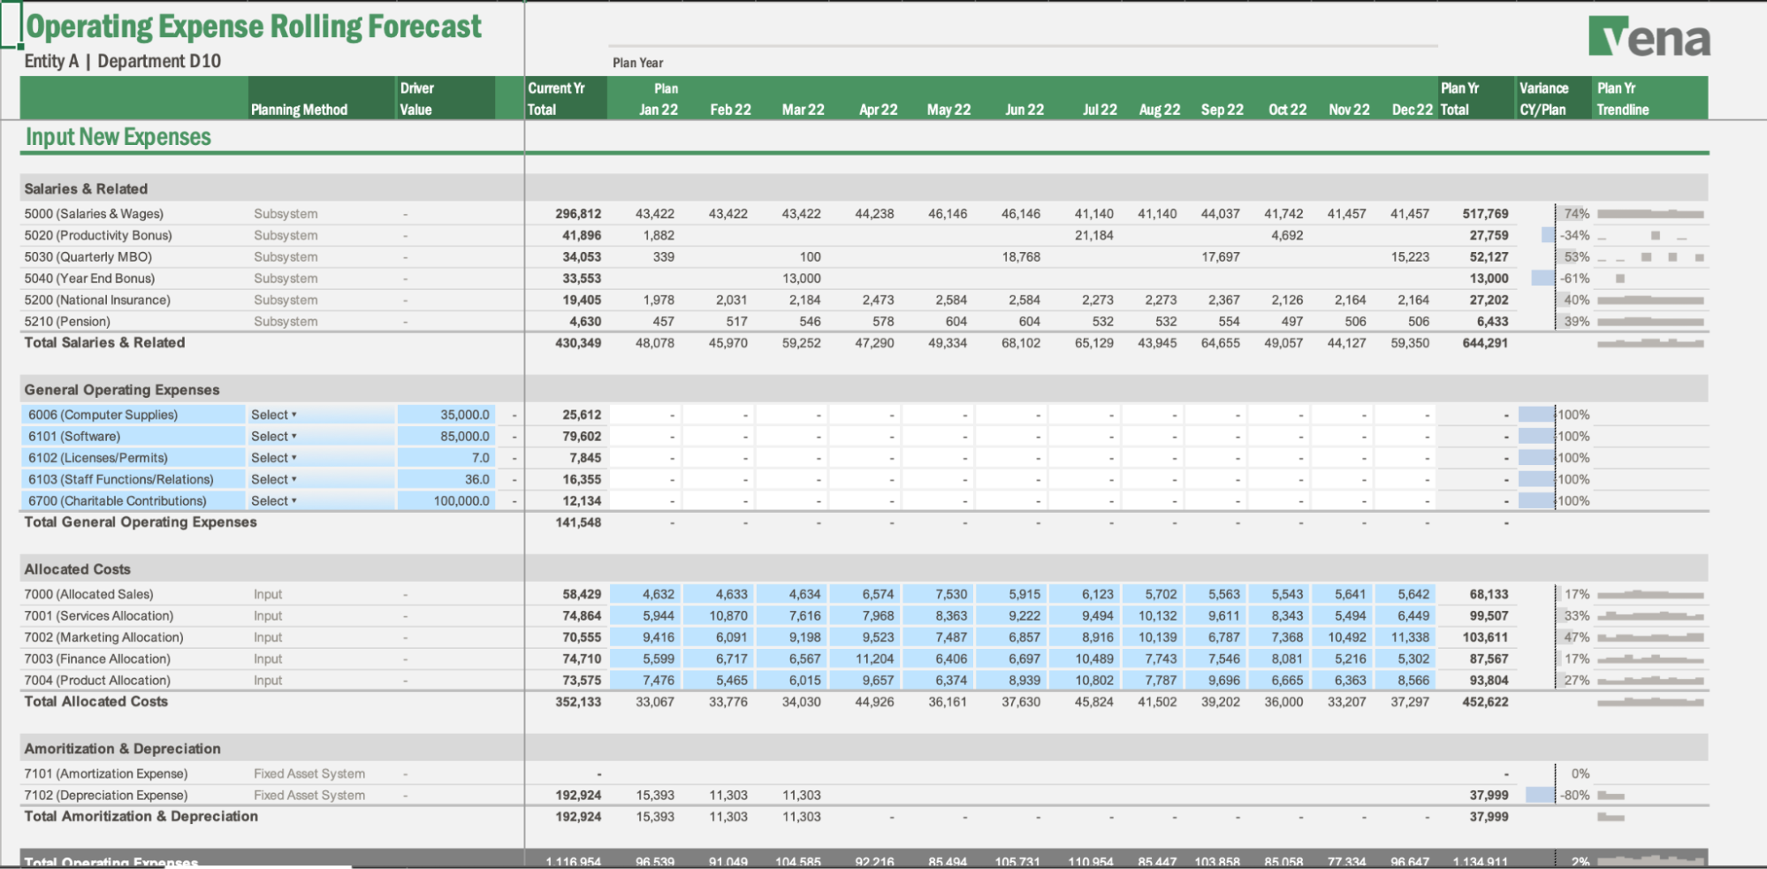Expand Select dropdown for 6102 Licenses/Permits
The height and width of the screenshot is (869, 1767).
click(x=274, y=458)
